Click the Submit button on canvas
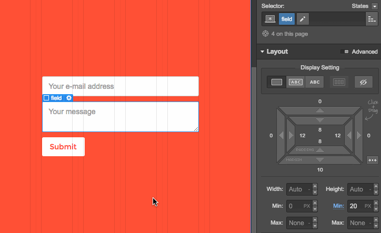The width and height of the screenshot is (381, 233). coord(63,147)
